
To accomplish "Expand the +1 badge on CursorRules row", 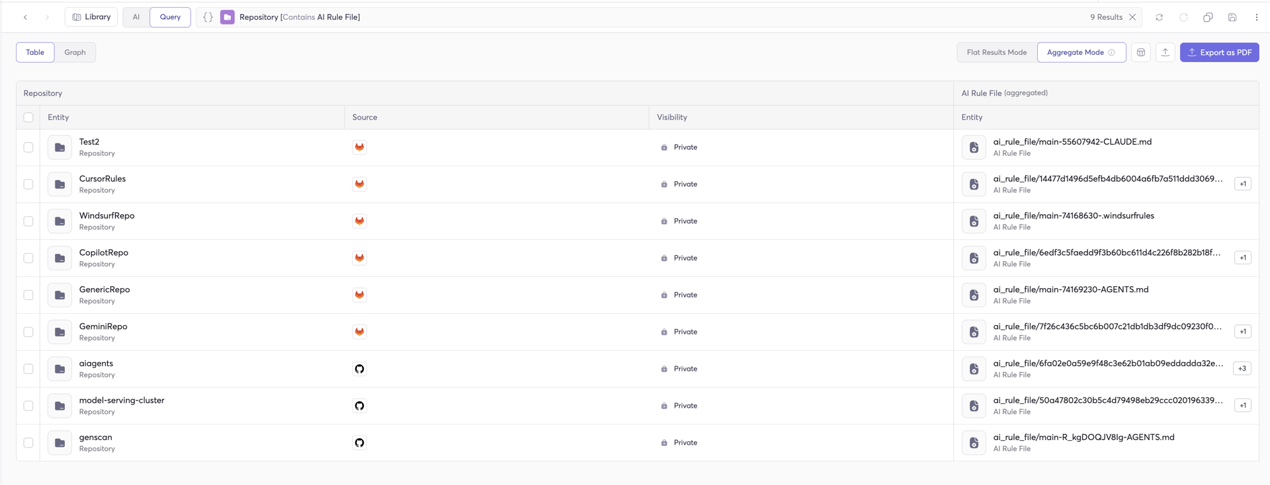I will pos(1243,184).
